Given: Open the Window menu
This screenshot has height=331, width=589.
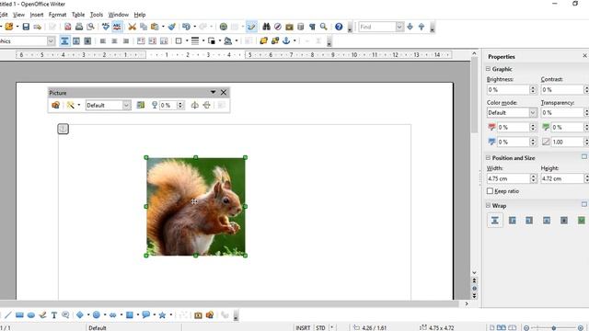Looking at the screenshot, I should [119, 15].
